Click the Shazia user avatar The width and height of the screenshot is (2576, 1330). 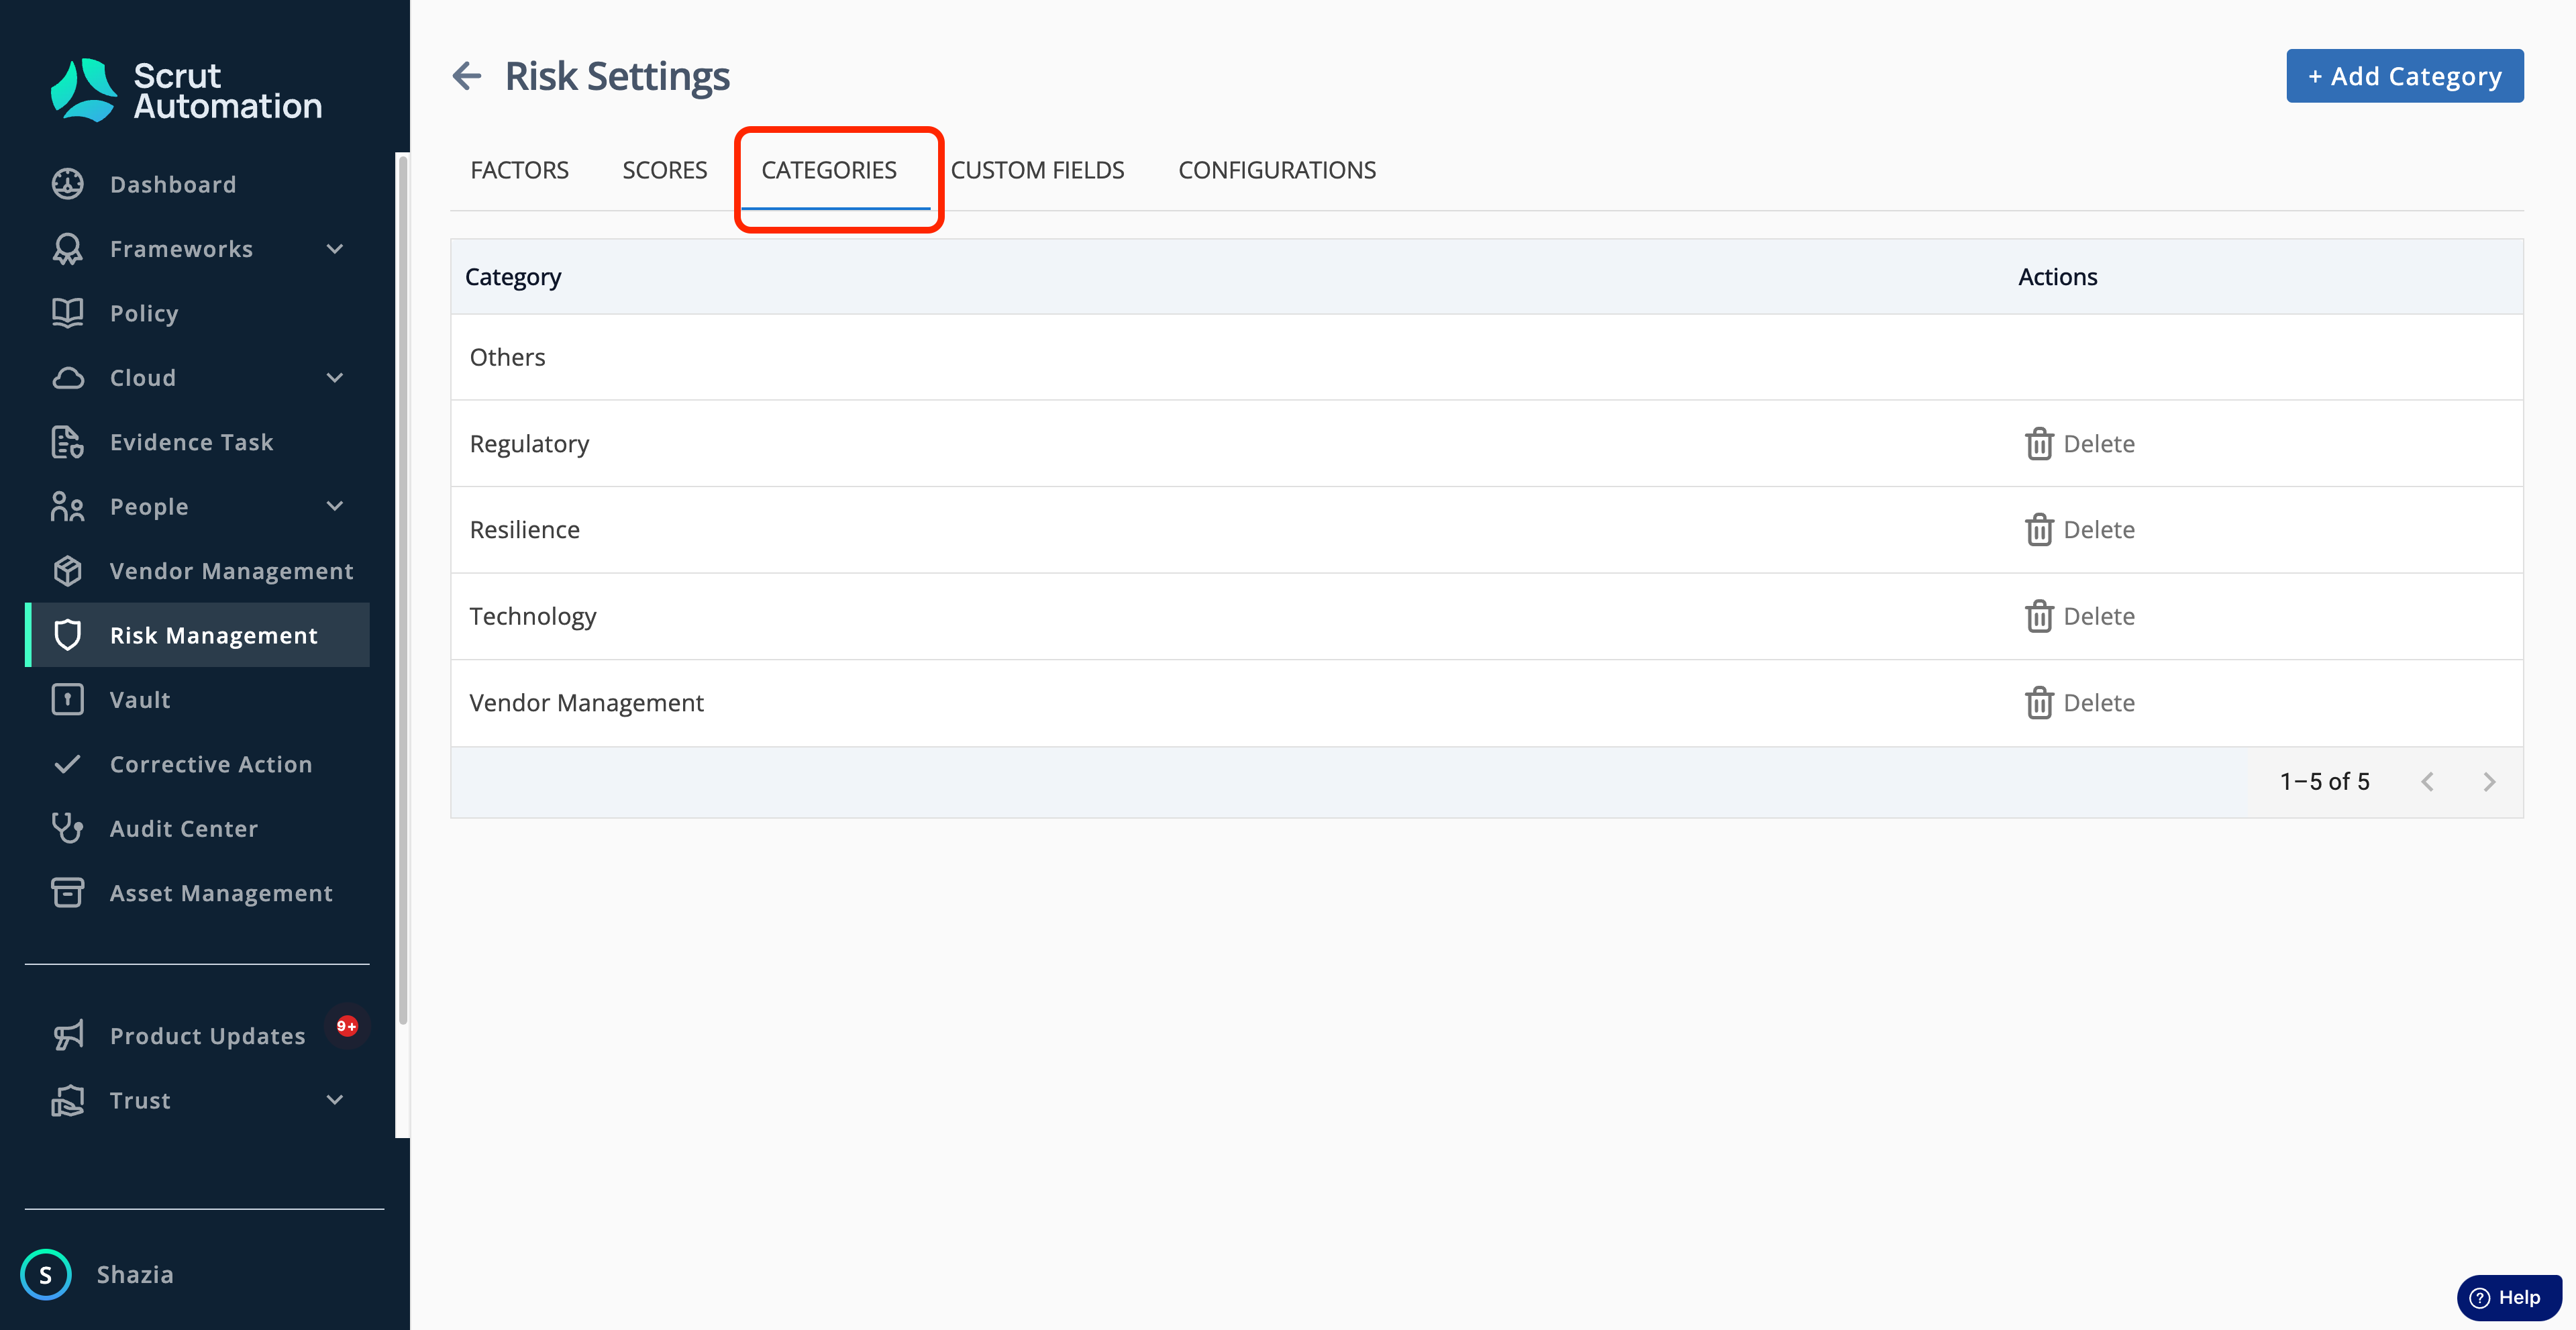(46, 1274)
